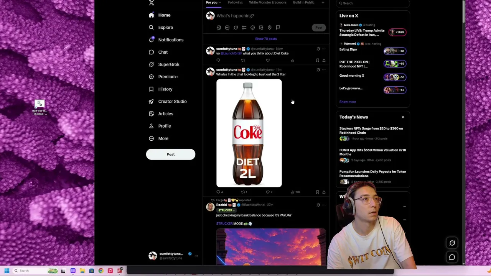The height and width of the screenshot is (276, 491).
Task: Open the emoji picker in composer
Action: pyautogui.click(x=252, y=28)
